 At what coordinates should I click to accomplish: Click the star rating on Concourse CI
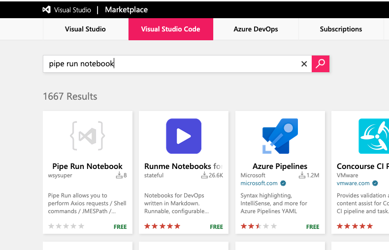click(355, 226)
